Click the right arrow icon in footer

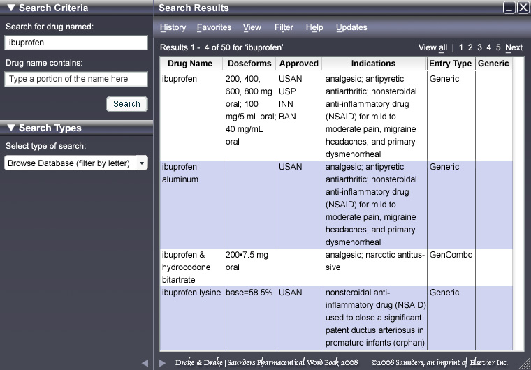click(163, 363)
